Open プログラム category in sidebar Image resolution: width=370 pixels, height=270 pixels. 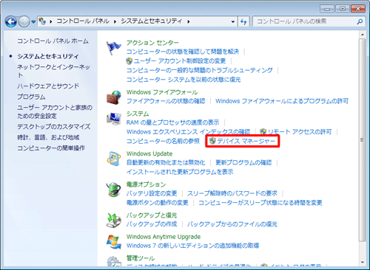[x=31, y=97]
